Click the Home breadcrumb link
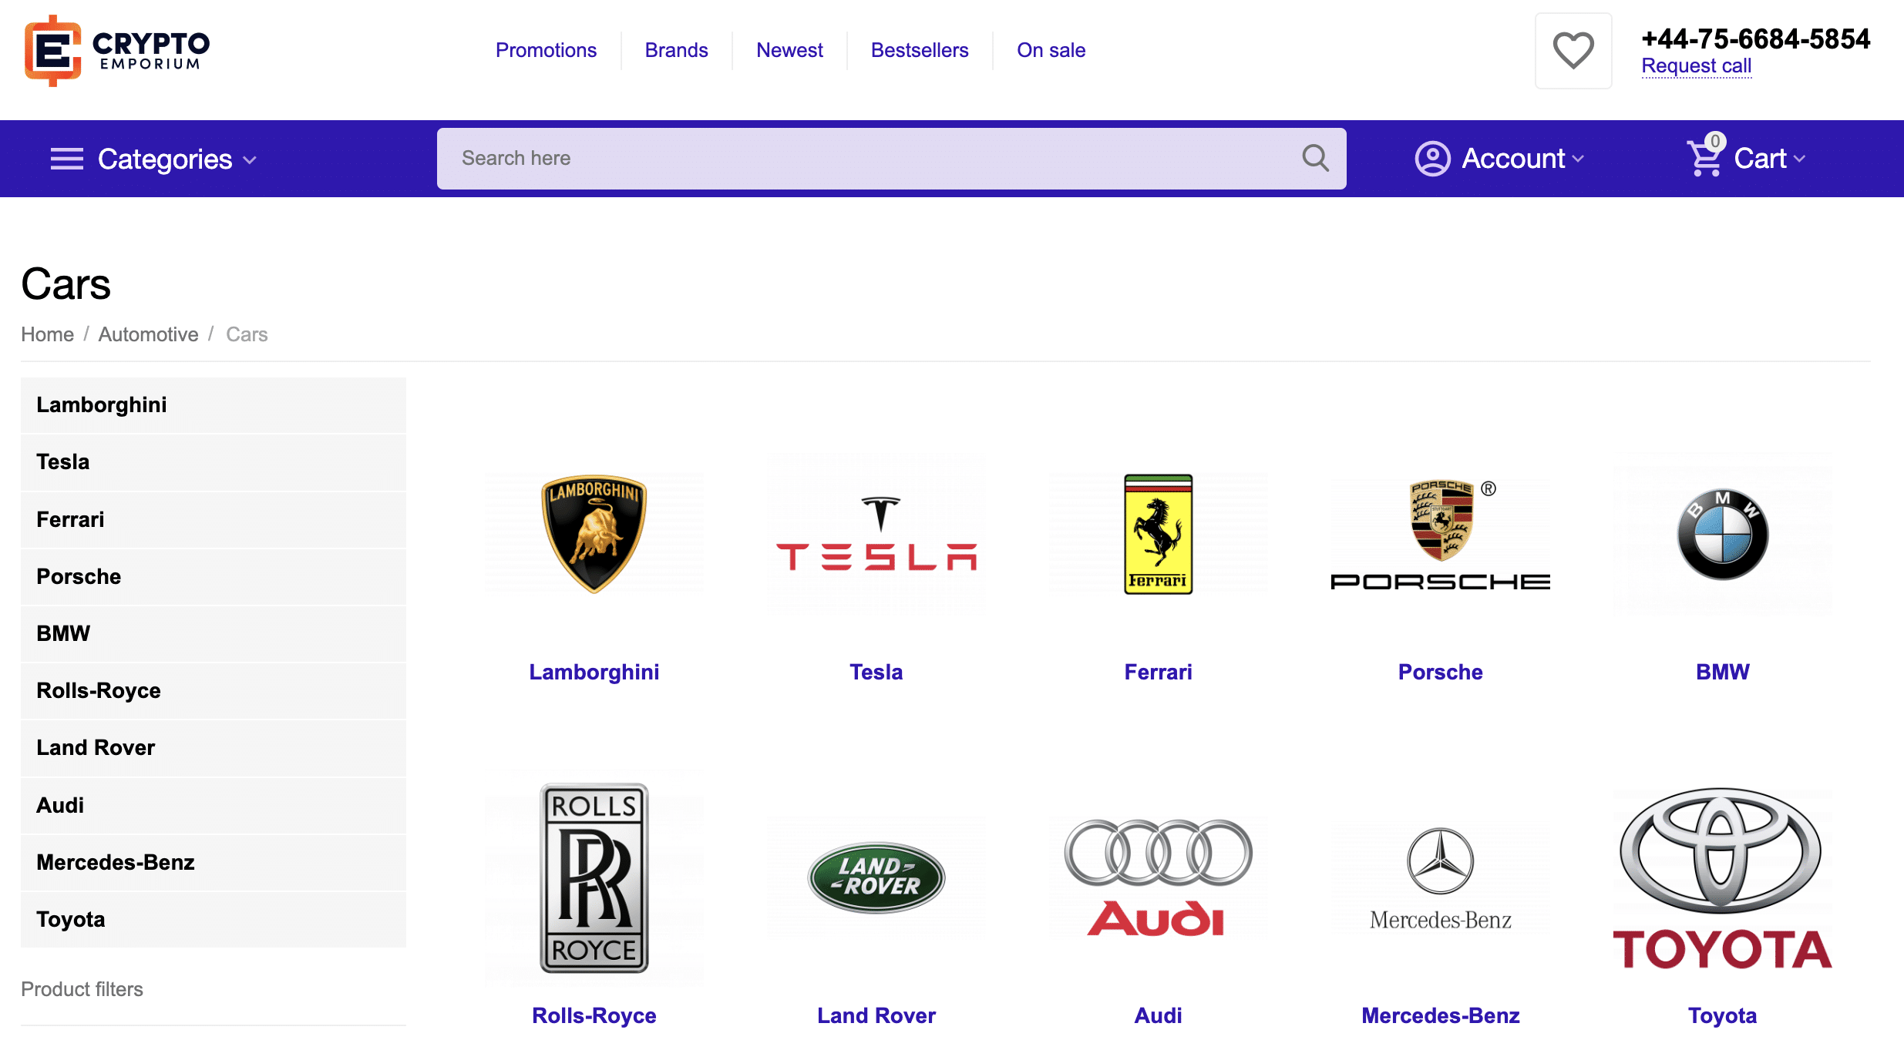This screenshot has height=1040, width=1904. 47,334
